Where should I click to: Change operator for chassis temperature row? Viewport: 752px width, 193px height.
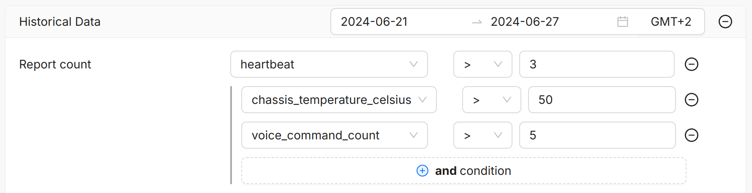coord(491,100)
